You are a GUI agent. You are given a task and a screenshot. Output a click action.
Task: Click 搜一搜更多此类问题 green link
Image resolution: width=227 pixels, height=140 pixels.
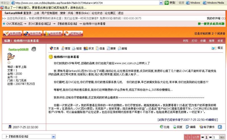click(211, 24)
